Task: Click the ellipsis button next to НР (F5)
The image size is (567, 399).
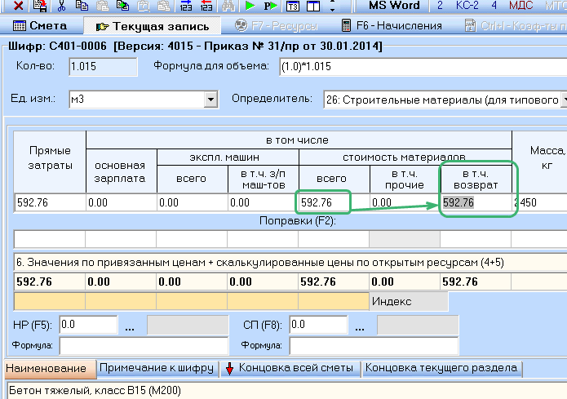Action: coord(131,326)
